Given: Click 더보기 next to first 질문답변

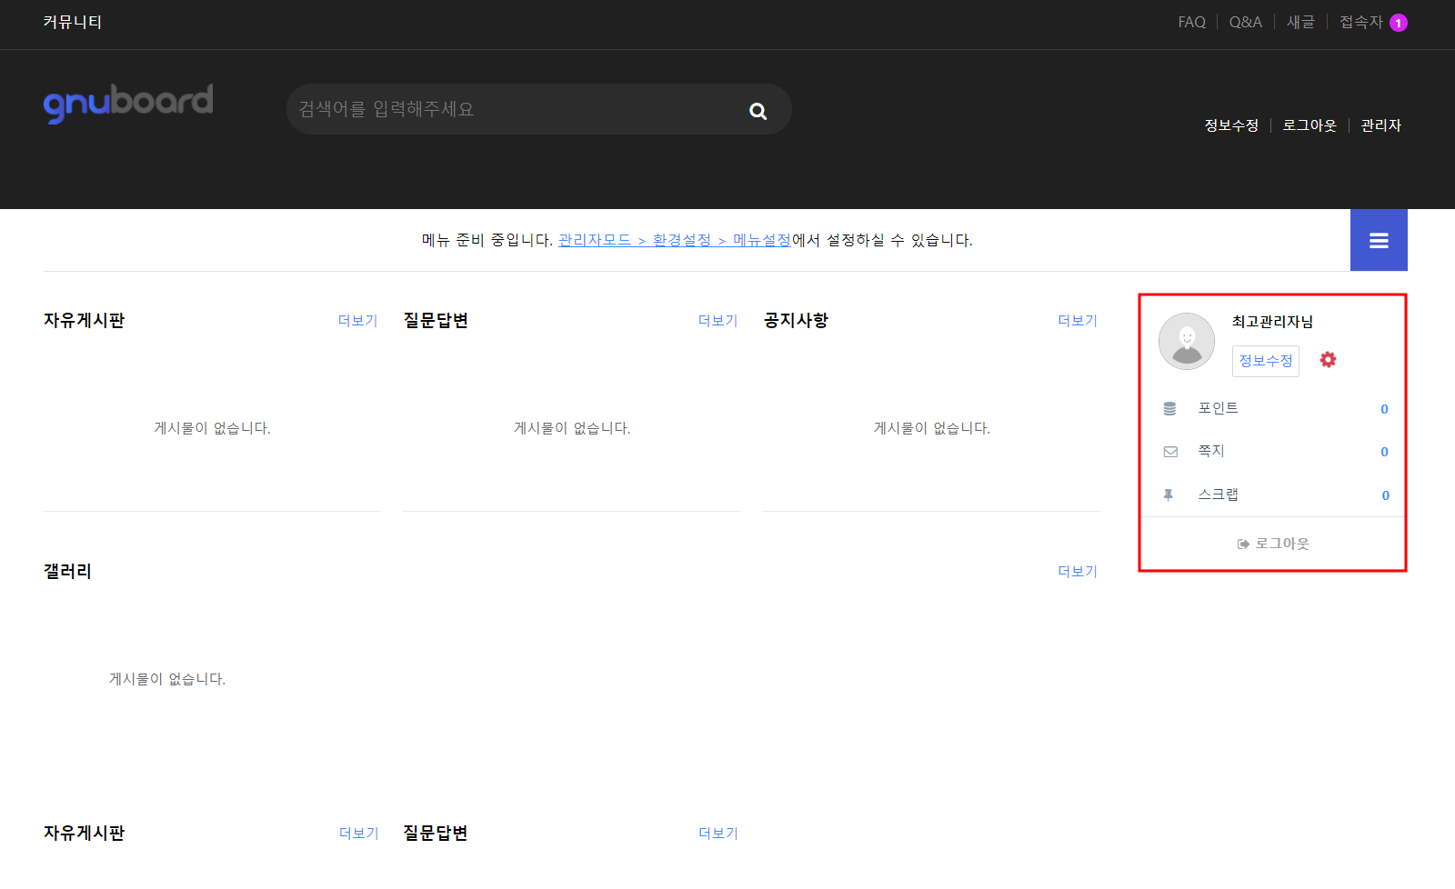Looking at the screenshot, I should click(717, 321).
